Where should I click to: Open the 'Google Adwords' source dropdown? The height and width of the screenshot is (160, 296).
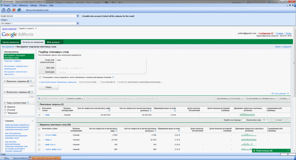point(78,17)
